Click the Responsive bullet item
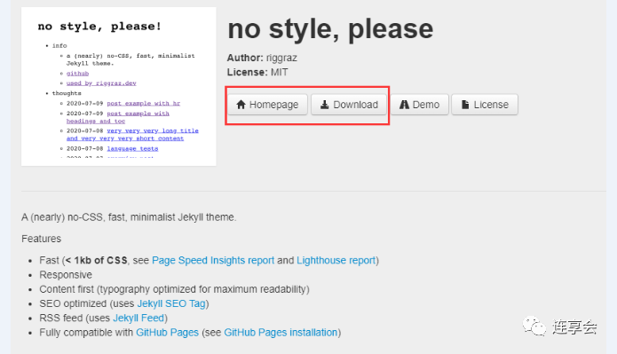The height and width of the screenshot is (354, 617). 66,274
